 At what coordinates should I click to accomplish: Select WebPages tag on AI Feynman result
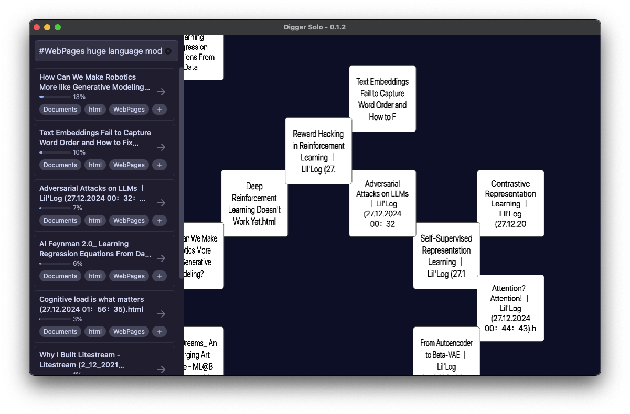click(x=129, y=276)
